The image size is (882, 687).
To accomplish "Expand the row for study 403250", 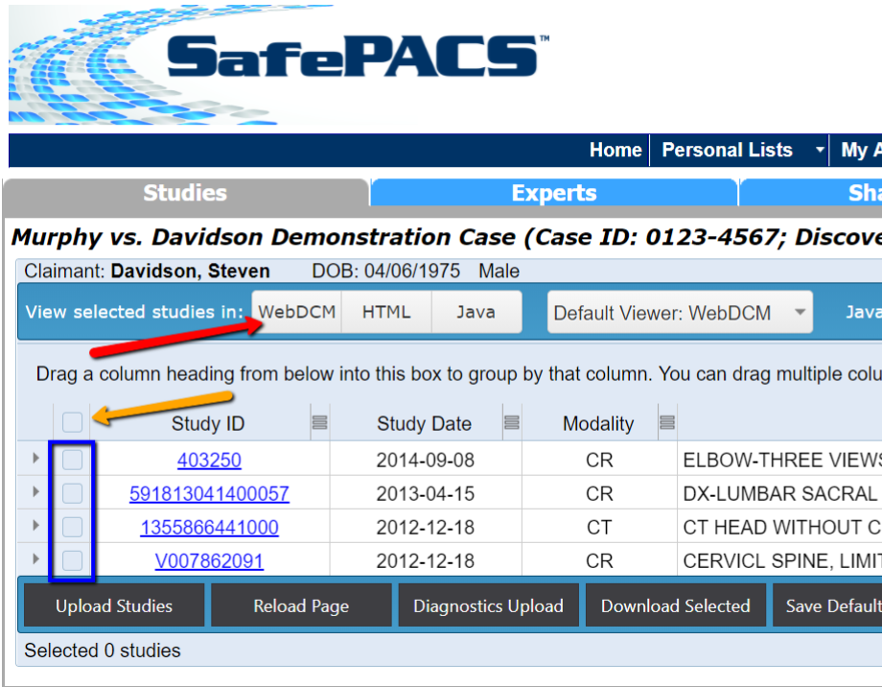I will point(36,458).
